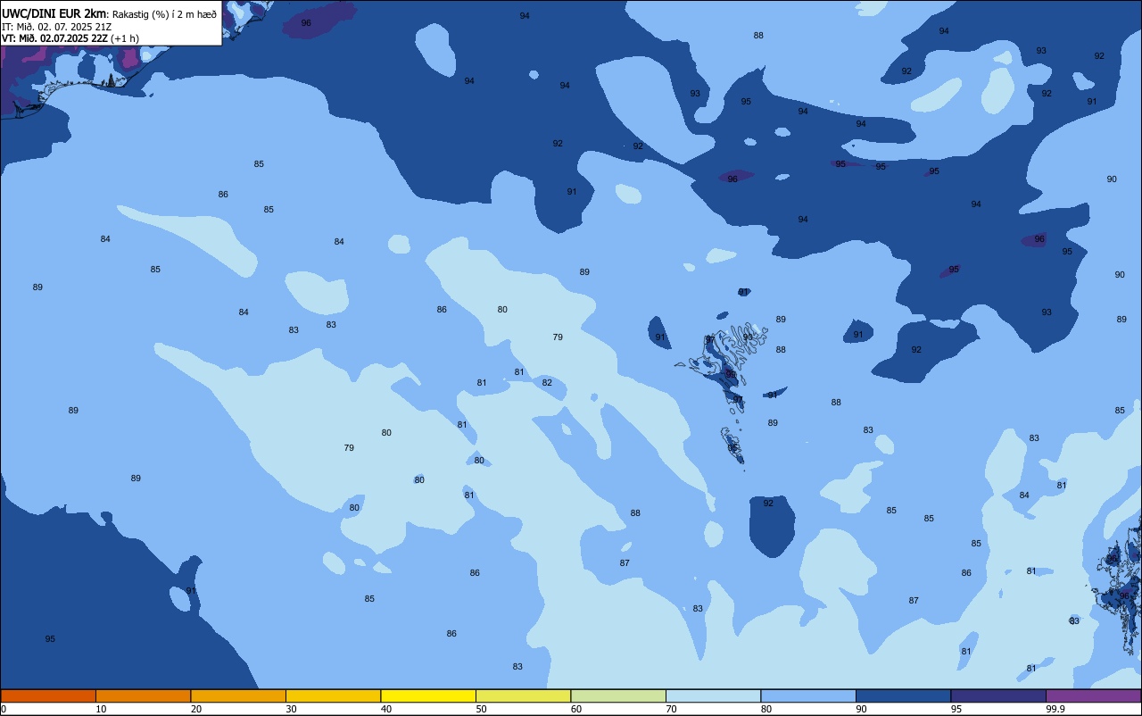
Task: Pick the 20–30% amber legend swatch
Action: tap(238, 695)
